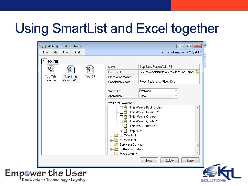Open the Help menu
The width and height of the screenshot is (248, 186).
point(78,52)
